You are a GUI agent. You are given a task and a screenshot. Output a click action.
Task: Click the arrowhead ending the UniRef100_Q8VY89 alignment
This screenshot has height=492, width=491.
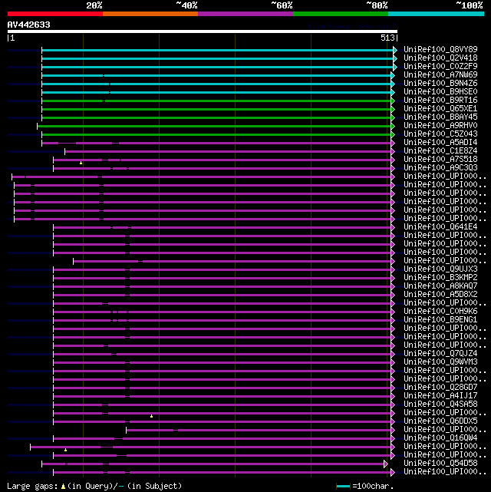click(x=395, y=50)
